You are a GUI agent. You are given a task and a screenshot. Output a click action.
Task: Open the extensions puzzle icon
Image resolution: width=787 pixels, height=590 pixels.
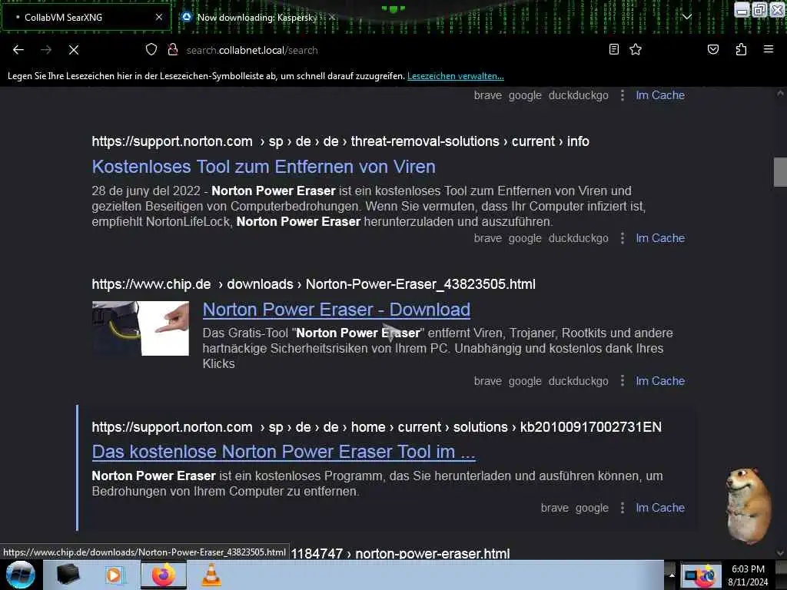pyautogui.click(x=741, y=49)
